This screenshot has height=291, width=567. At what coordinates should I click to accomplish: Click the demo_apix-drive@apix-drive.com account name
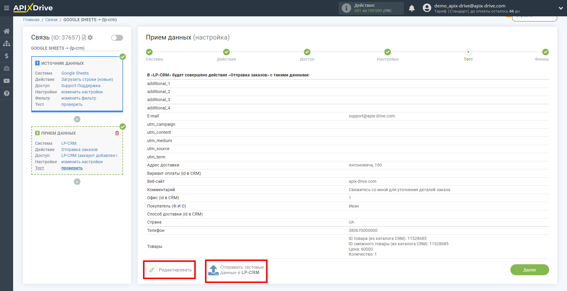470,6
